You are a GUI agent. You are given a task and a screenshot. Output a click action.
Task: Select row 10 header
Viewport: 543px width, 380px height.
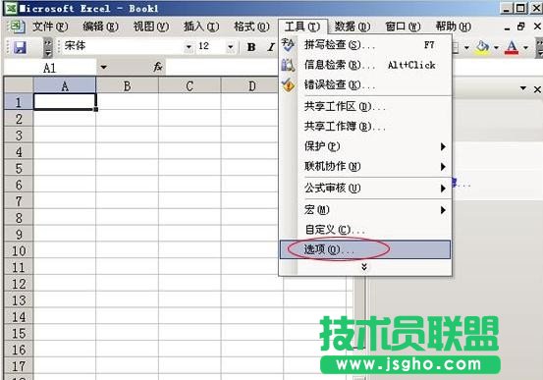click(x=19, y=250)
